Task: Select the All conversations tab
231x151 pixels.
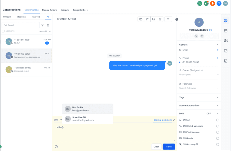Action: pos(48,17)
